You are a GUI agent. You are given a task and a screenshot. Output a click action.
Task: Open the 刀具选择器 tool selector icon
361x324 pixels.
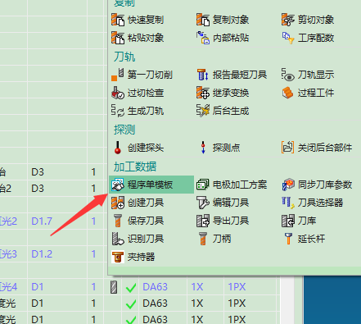288,203
